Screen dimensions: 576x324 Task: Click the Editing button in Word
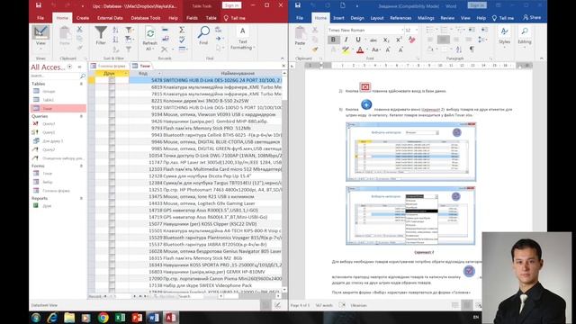click(x=525, y=36)
